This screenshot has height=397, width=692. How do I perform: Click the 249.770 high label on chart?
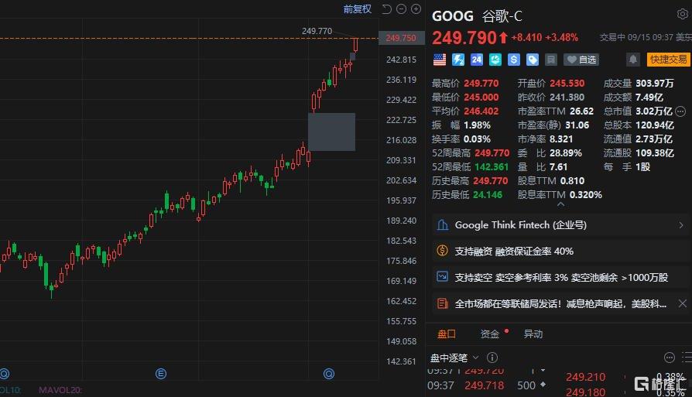click(317, 31)
